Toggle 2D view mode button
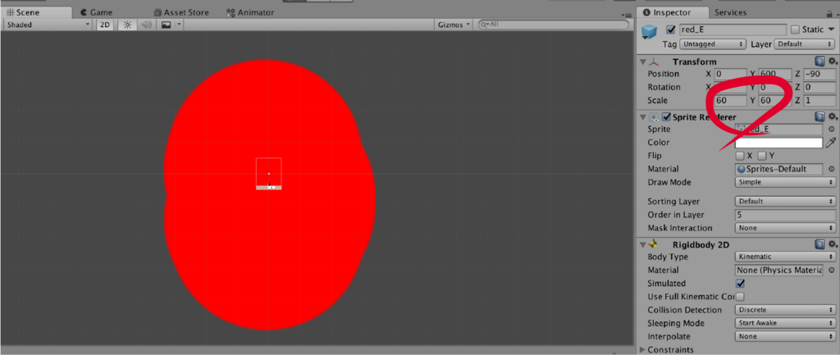The width and height of the screenshot is (840, 355). click(x=105, y=25)
